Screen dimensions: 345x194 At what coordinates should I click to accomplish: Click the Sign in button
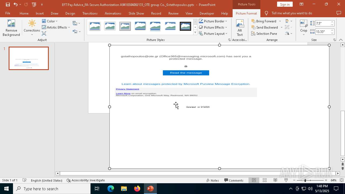[285, 4]
